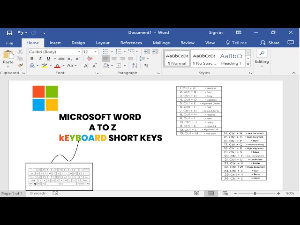Click Sign in
Screen dimensions: 300x225
click(216, 33)
